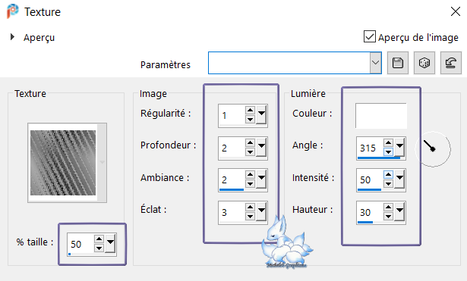Click the light angle dial

433,149
